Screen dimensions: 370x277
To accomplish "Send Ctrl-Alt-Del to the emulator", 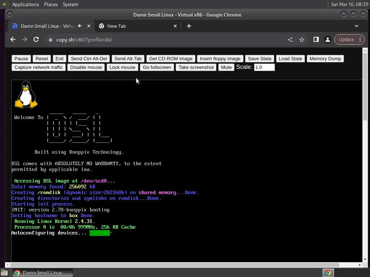I will pyautogui.click(x=89, y=59).
